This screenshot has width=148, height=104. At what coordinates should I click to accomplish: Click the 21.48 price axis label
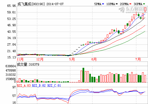[11, 51]
